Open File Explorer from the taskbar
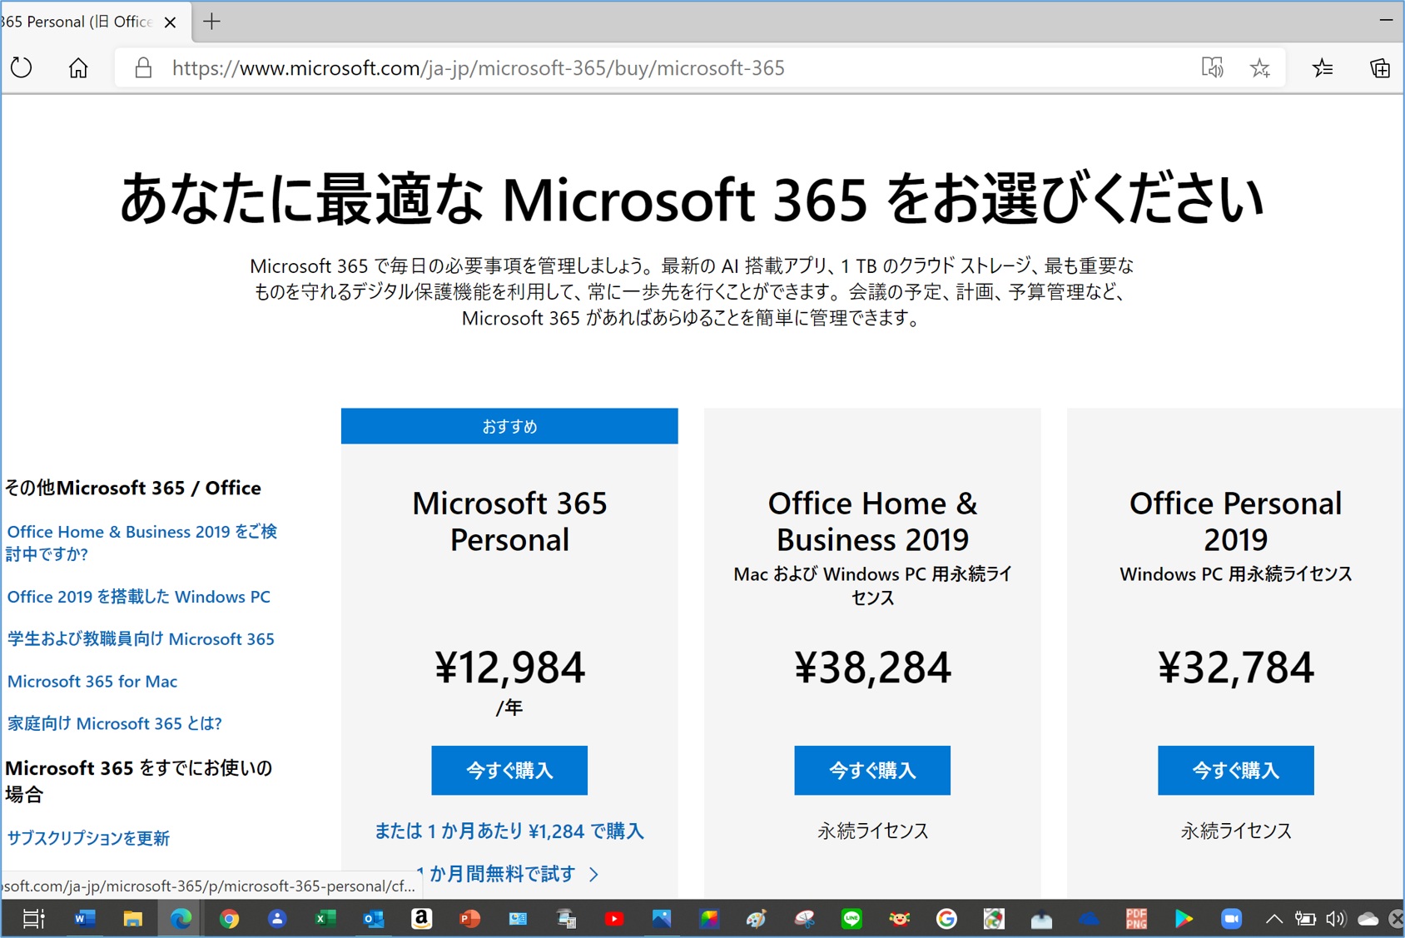The image size is (1405, 938). coord(132,919)
